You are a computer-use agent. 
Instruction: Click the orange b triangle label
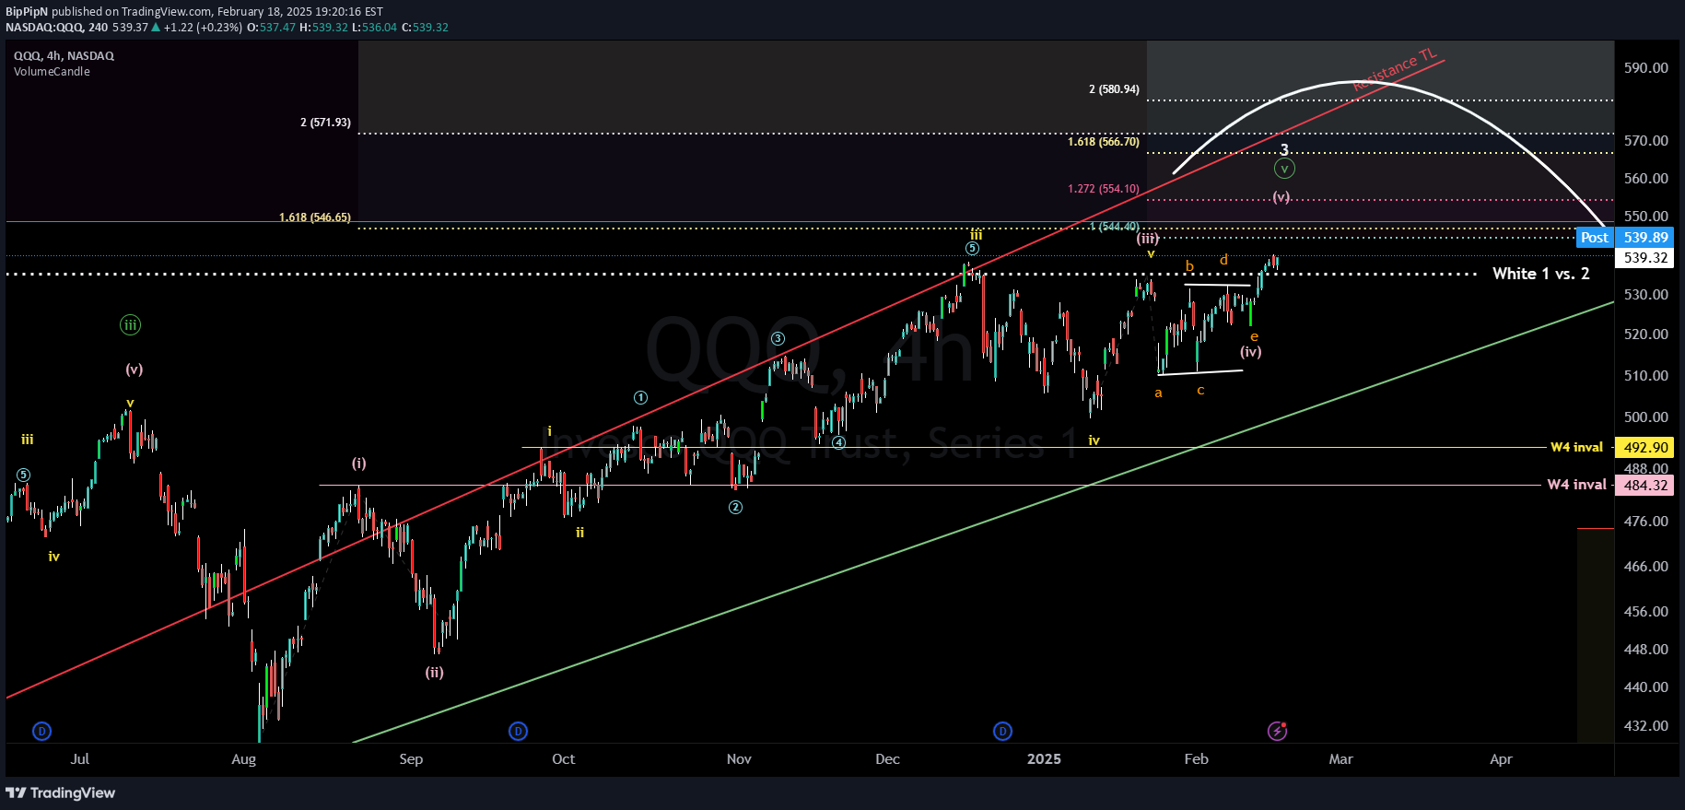pos(1189,266)
